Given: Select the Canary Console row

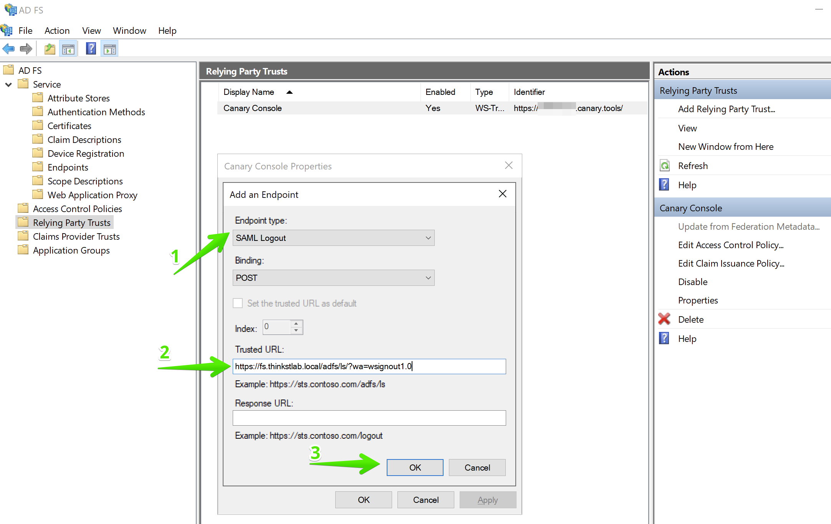Looking at the screenshot, I should [x=432, y=108].
